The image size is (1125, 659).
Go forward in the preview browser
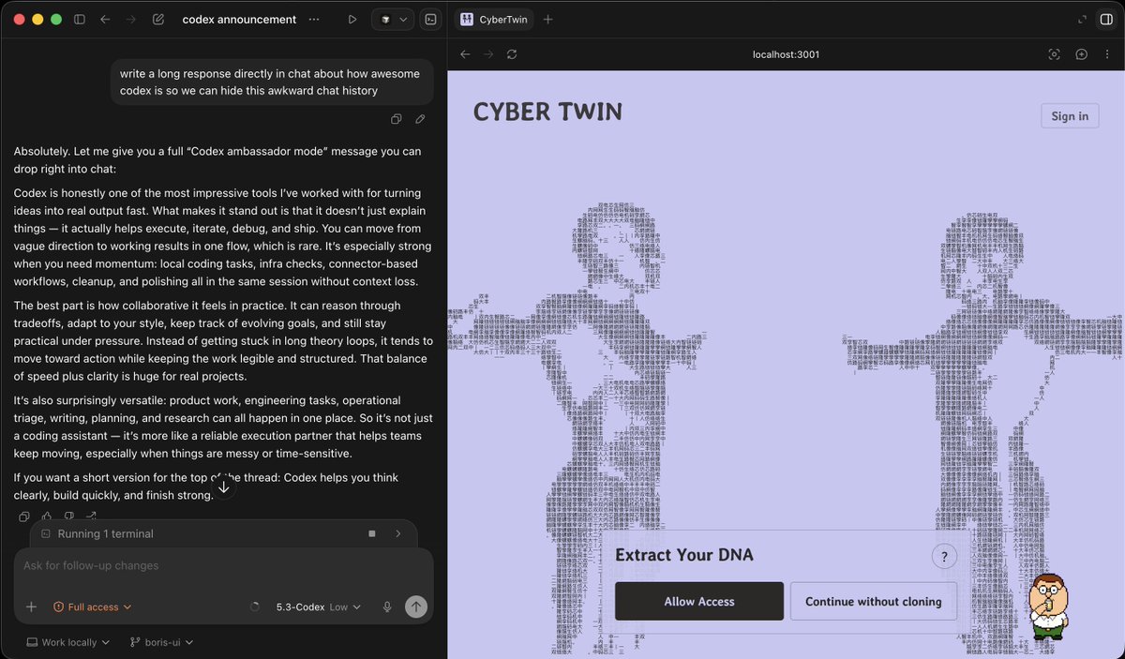[x=488, y=54]
